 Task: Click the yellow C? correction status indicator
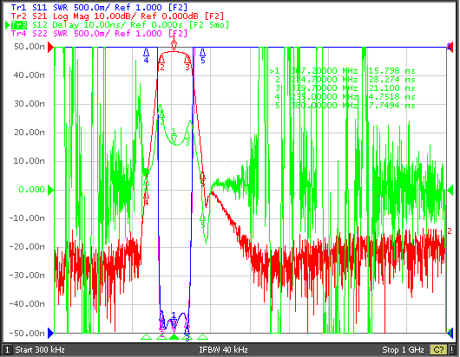438,350
